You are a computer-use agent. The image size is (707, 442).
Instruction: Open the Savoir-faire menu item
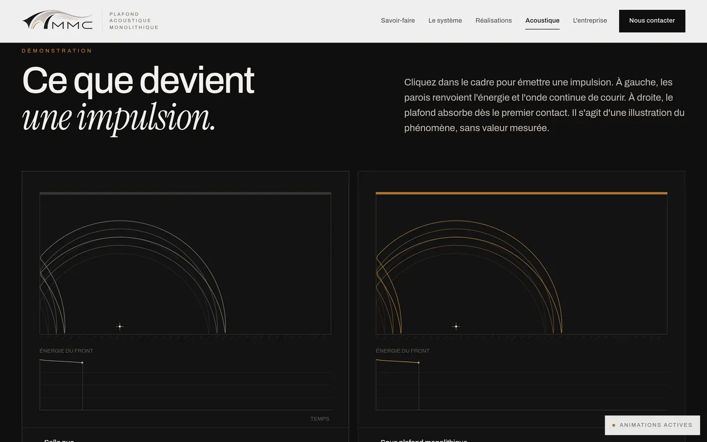pyautogui.click(x=398, y=20)
